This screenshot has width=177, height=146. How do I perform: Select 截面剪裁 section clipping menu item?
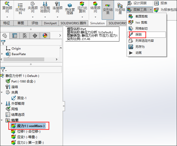tap(146, 16)
